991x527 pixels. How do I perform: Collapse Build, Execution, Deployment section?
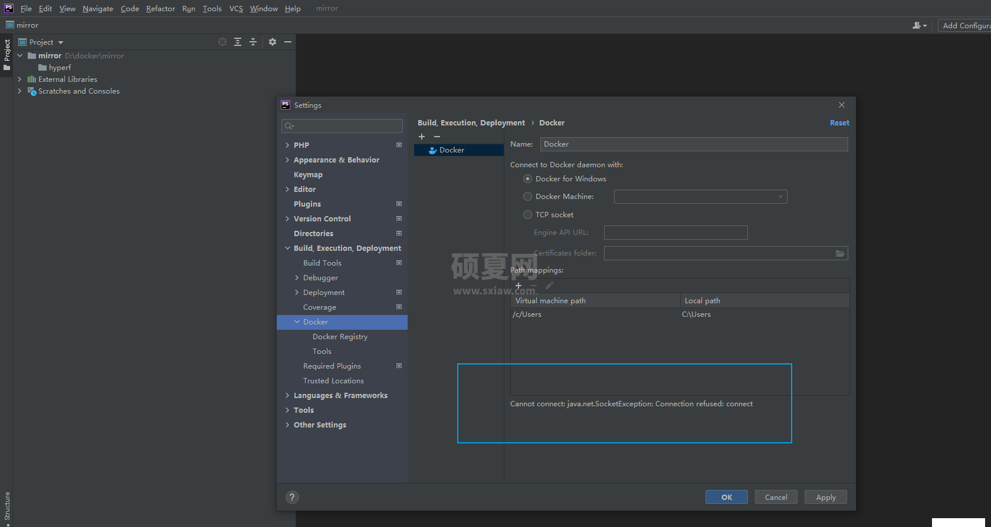pyautogui.click(x=287, y=248)
